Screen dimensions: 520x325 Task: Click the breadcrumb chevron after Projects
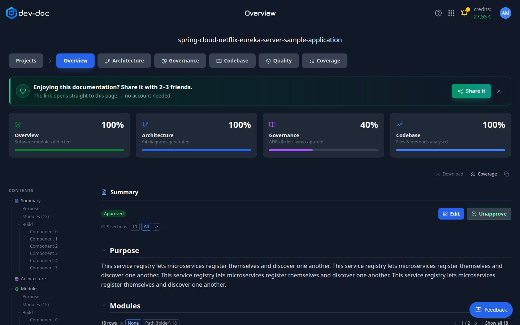[x=50, y=61]
